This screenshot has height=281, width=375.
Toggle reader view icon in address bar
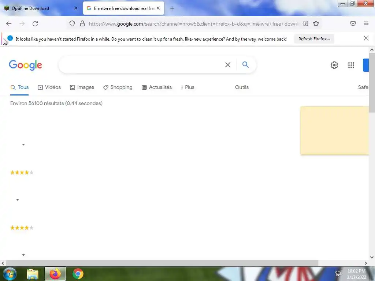(x=306, y=23)
